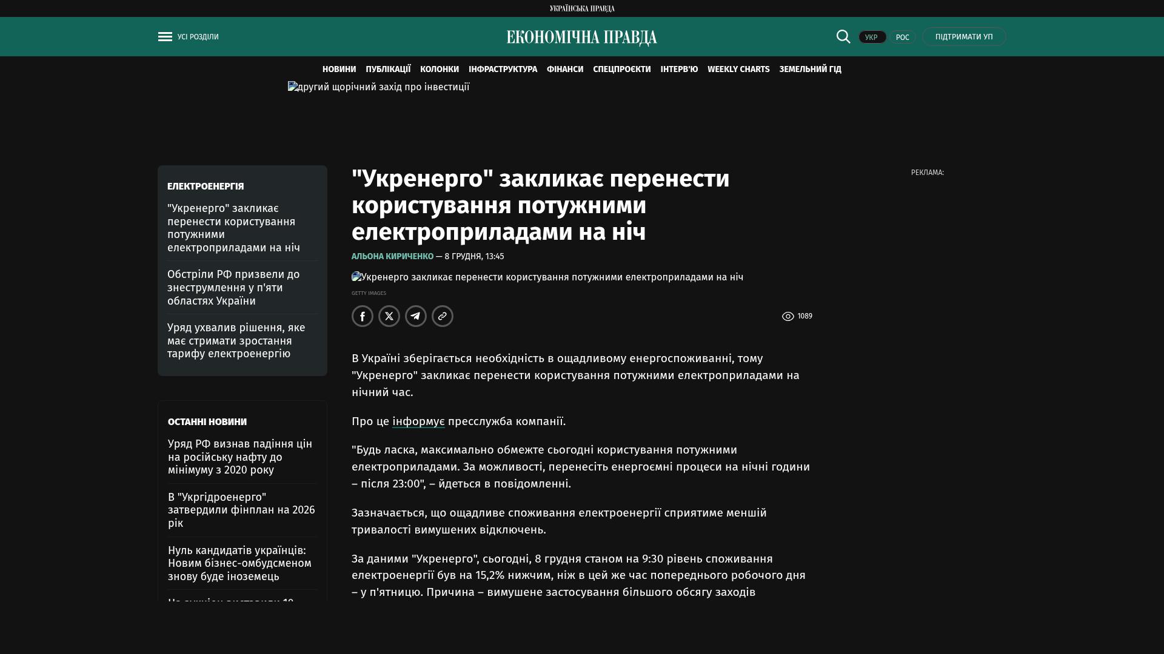Click the eye views counter icon

788,316
